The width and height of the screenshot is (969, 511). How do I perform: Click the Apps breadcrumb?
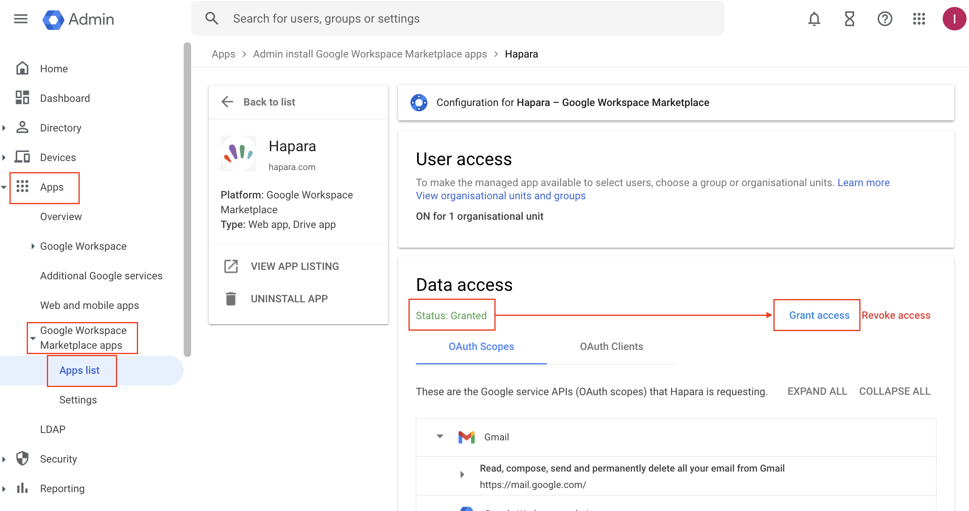click(x=224, y=54)
